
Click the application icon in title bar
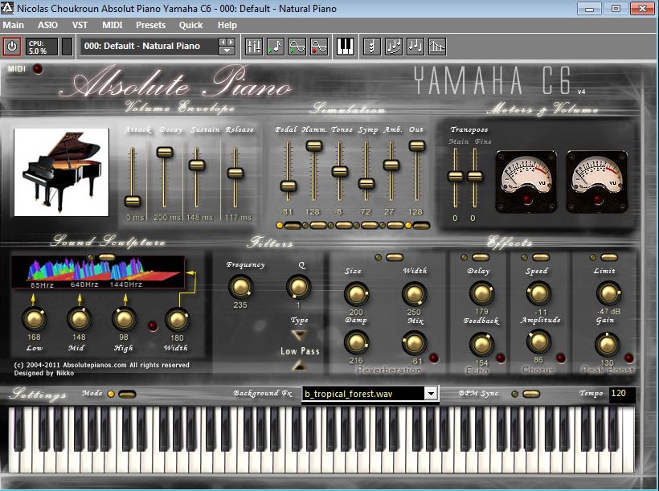pos(7,8)
